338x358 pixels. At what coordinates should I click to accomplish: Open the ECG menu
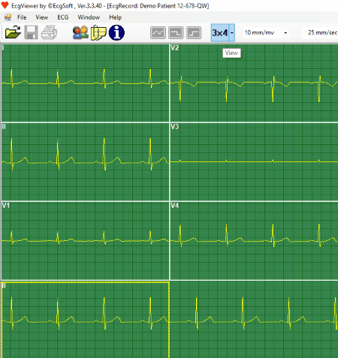(63, 17)
